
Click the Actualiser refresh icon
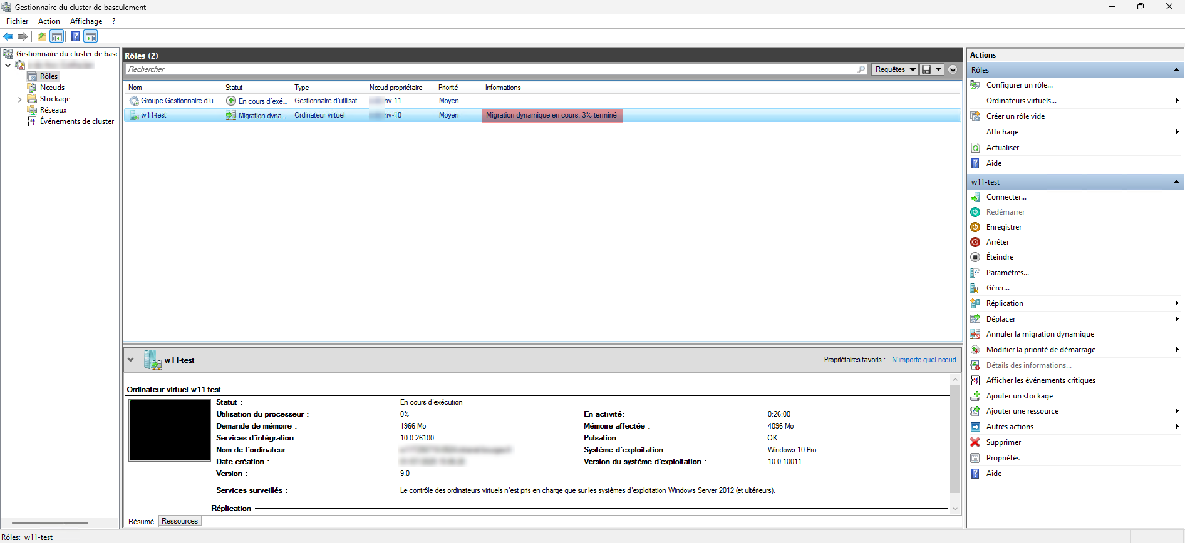point(975,148)
